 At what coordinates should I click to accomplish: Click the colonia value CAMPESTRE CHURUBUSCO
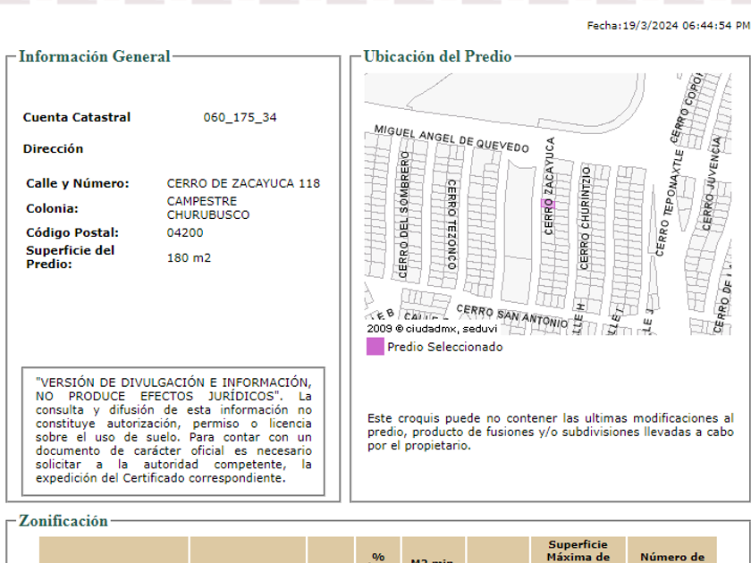pyautogui.click(x=208, y=207)
